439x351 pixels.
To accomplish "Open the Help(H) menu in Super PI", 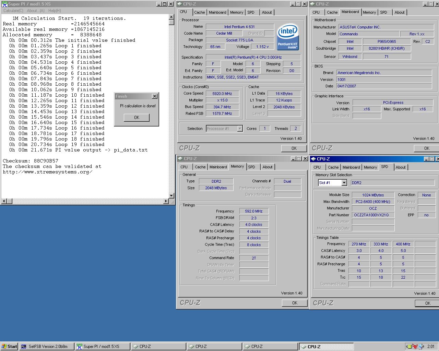I will (55, 11).
